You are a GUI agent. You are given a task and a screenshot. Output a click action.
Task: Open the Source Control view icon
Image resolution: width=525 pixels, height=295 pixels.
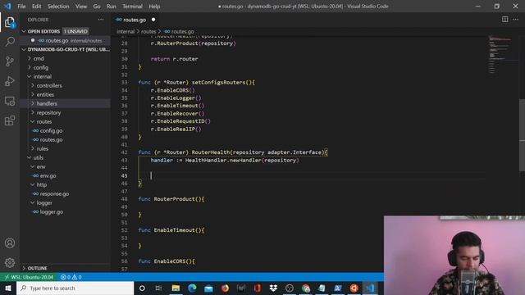click(10, 61)
